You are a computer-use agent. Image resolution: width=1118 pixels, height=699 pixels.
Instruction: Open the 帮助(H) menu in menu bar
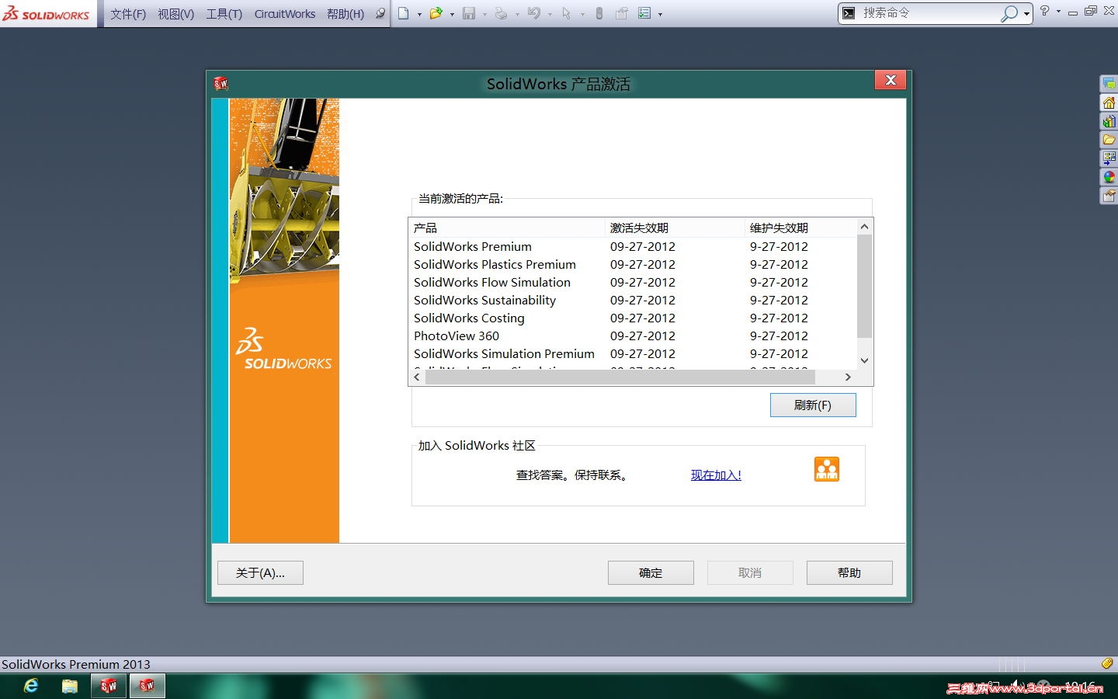[x=345, y=14]
